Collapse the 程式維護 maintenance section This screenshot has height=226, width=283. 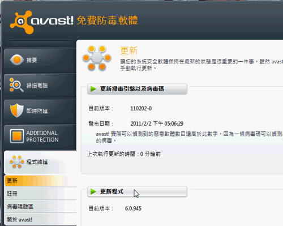point(40,162)
